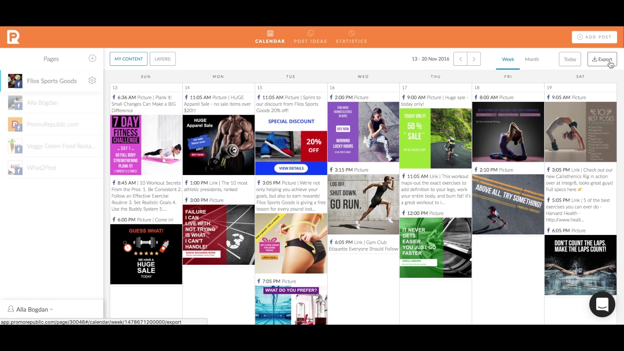
Task: Open Failure I Can Live With image
Action: pos(218,234)
